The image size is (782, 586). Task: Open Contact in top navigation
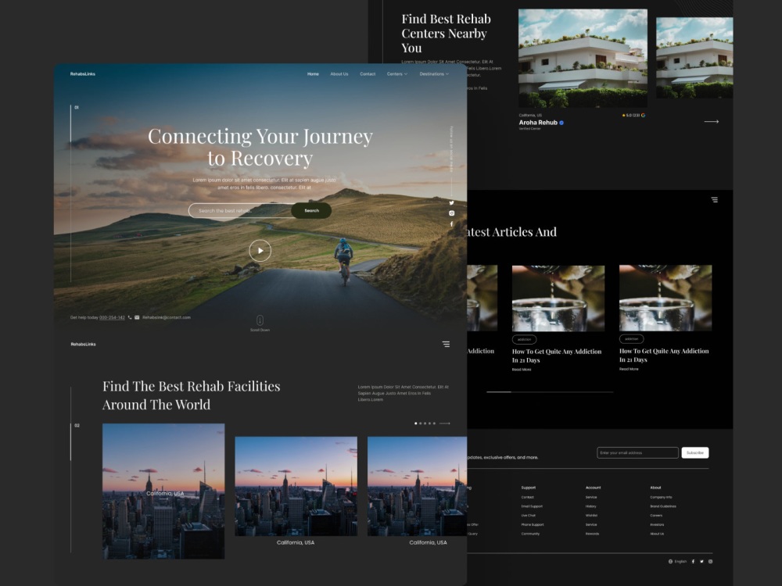pyautogui.click(x=368, y=73)
